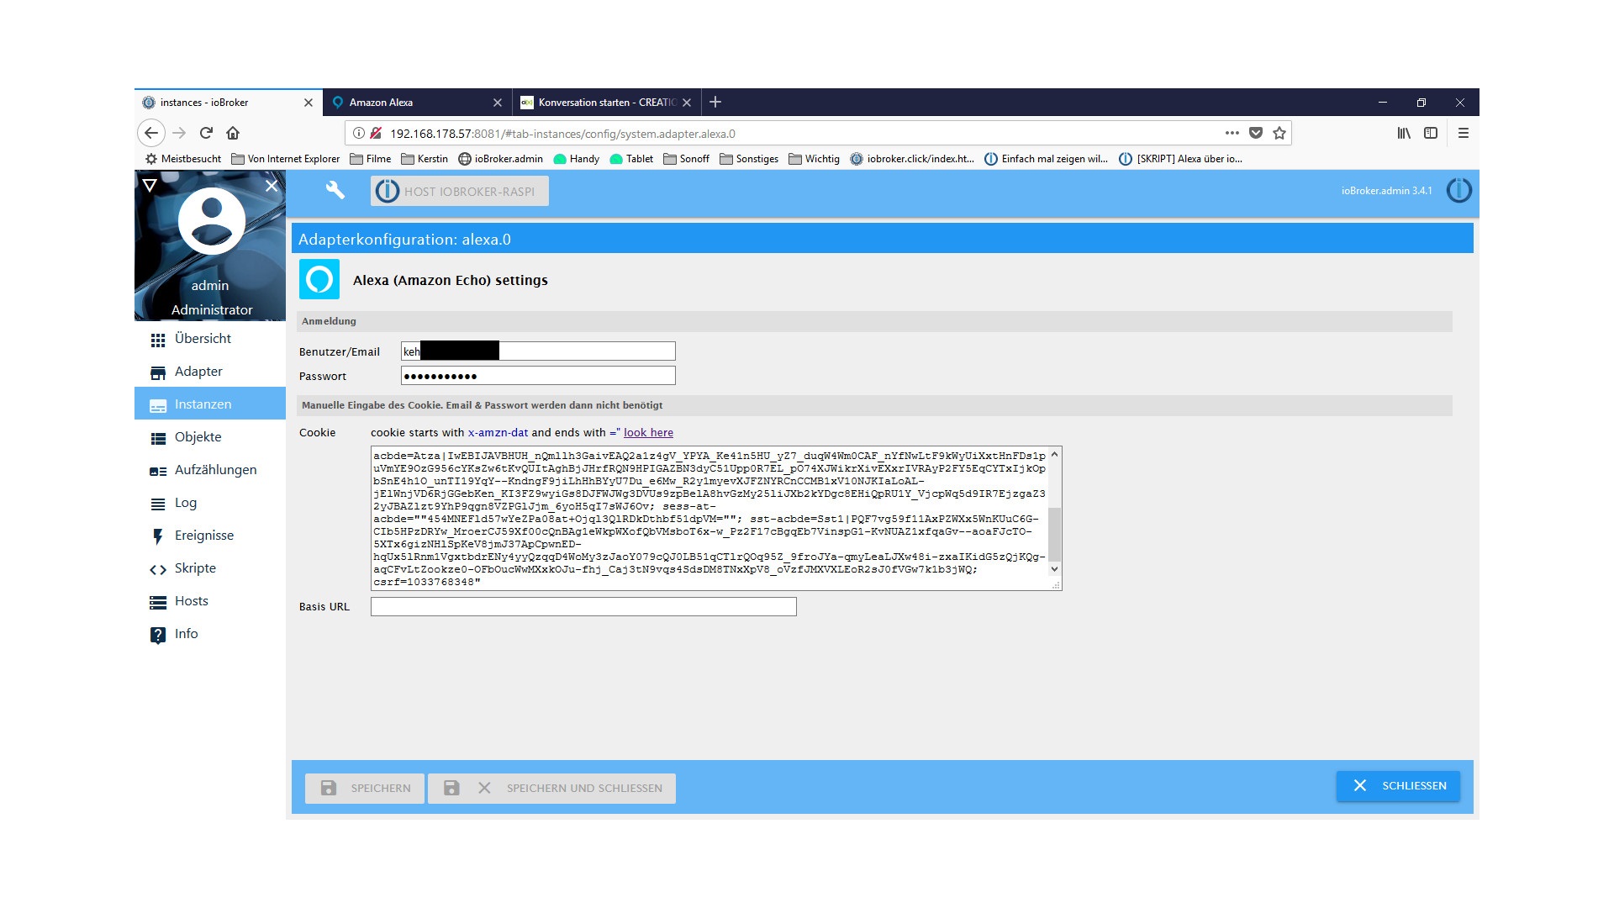Open Objekte in sidebar

pos(210,437)
